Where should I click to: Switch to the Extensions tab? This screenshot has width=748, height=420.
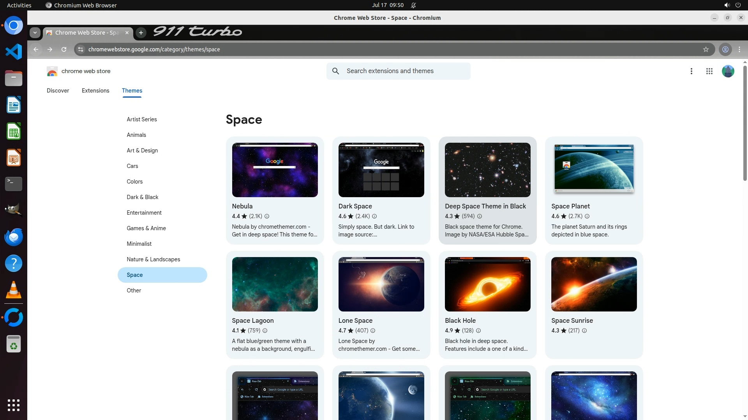coord(95,91)
